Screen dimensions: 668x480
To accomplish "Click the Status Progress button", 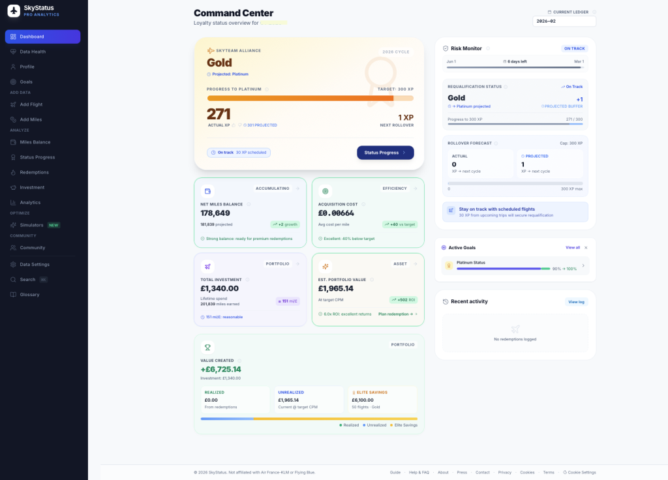I will [x=385, y=153].
